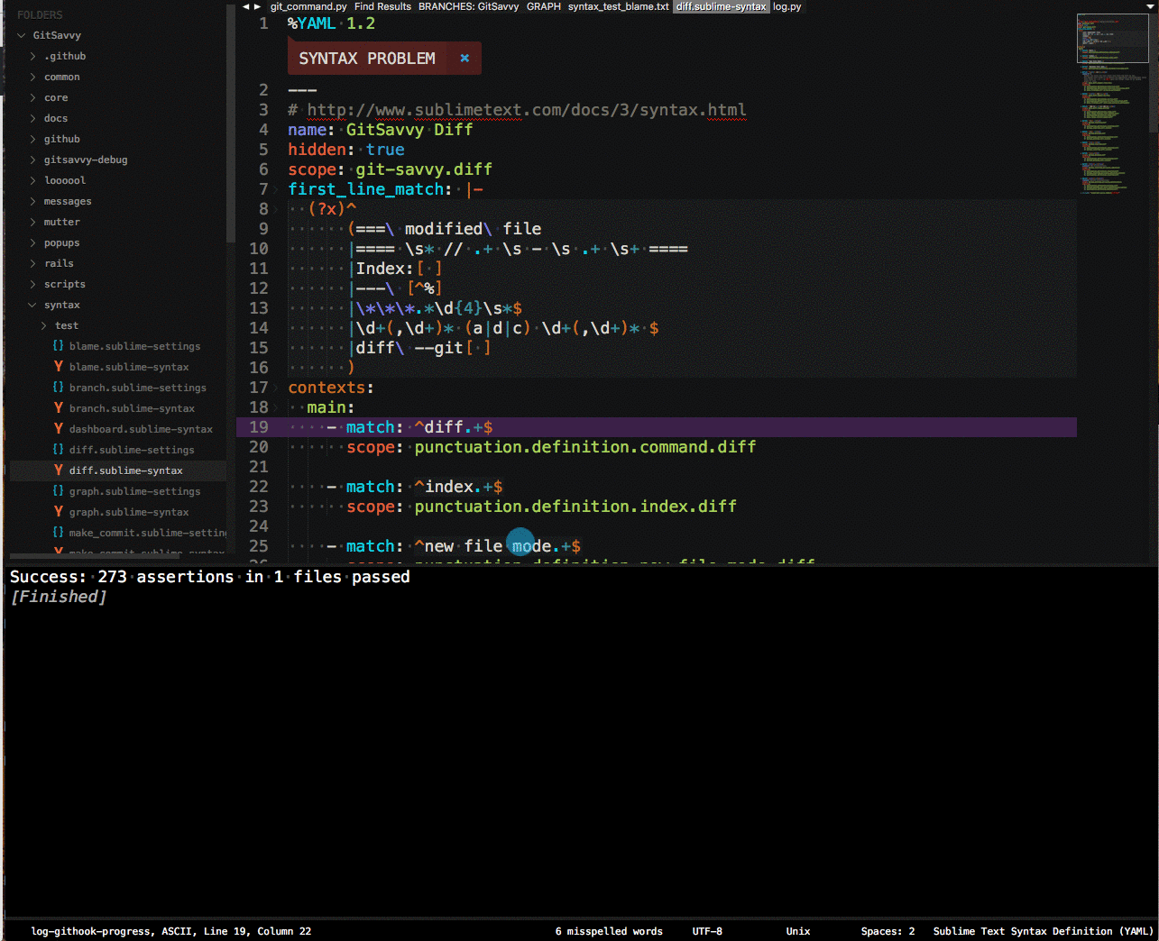Switch to the GRAPH tab

544,6
